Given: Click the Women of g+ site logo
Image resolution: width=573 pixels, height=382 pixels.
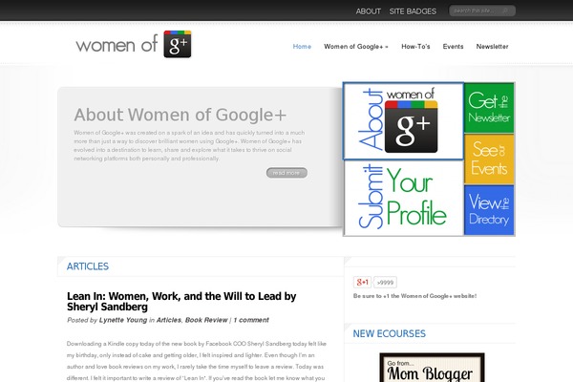Looking at the screenshot, I should 134,44.
